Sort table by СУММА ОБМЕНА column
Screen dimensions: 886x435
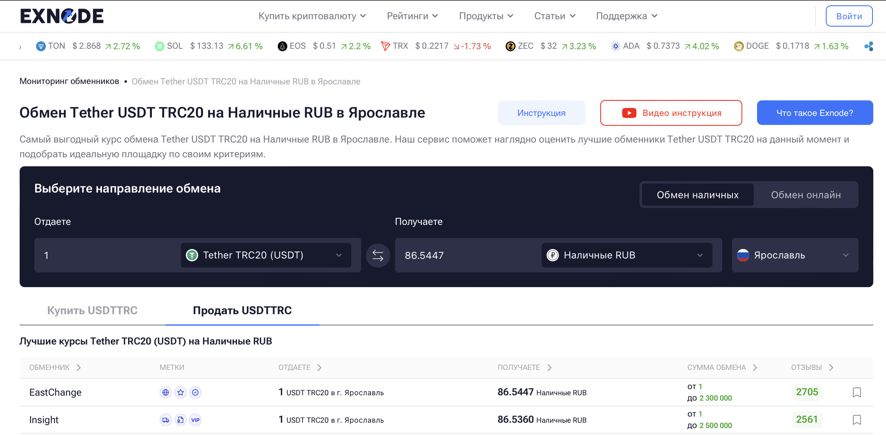(x=722, y=367)
